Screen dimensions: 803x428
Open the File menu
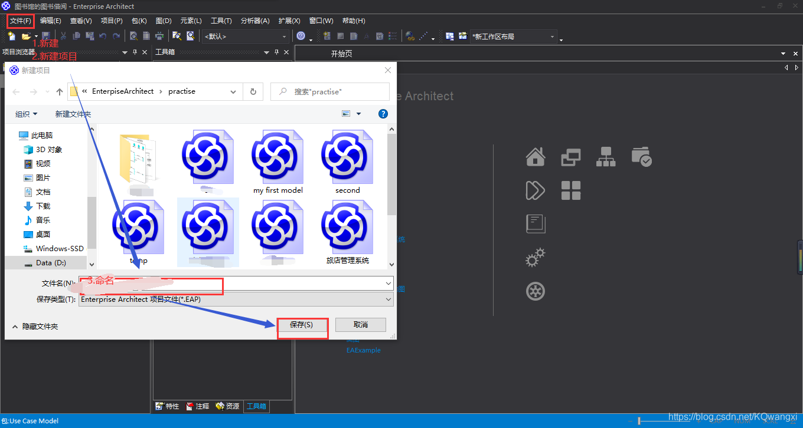(x=21, y=21)
